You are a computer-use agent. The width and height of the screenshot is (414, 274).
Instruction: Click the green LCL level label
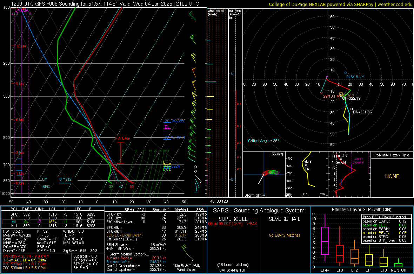pos(167,169)
